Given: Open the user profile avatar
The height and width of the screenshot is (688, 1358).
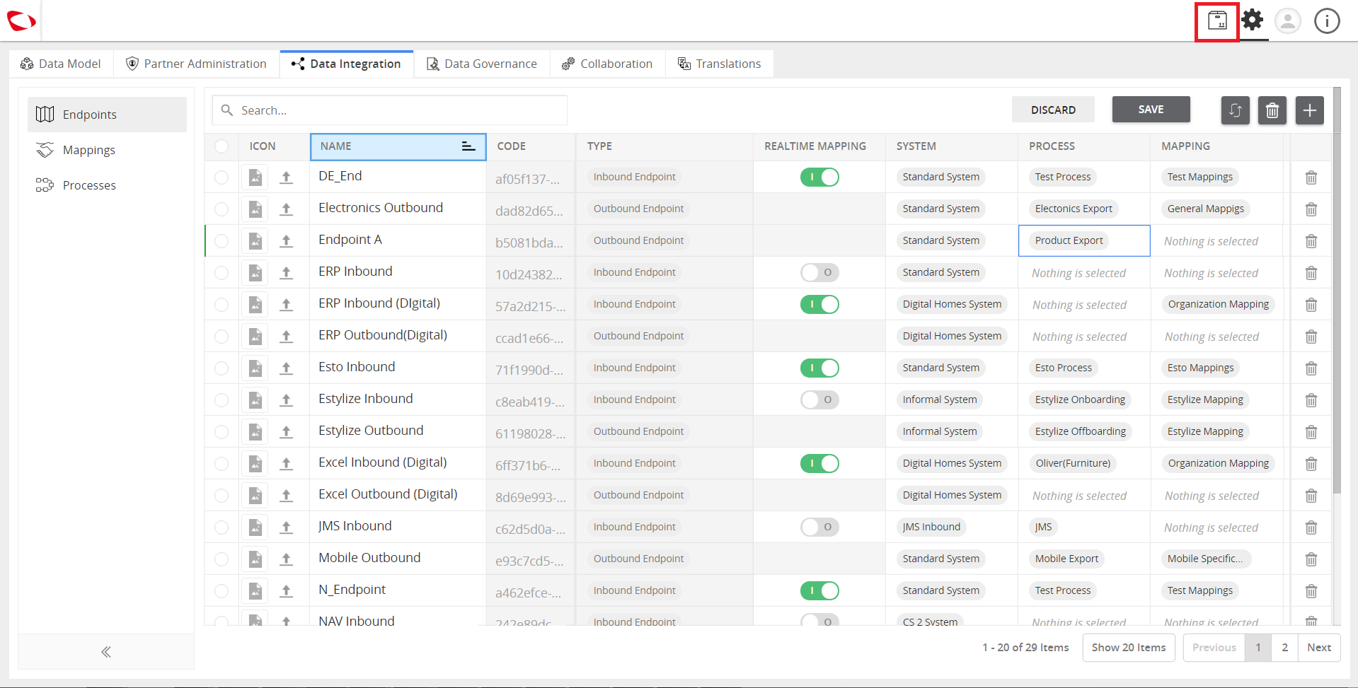Looking at the screenshot, I should pyautogui.click(x=1288, y=21).
